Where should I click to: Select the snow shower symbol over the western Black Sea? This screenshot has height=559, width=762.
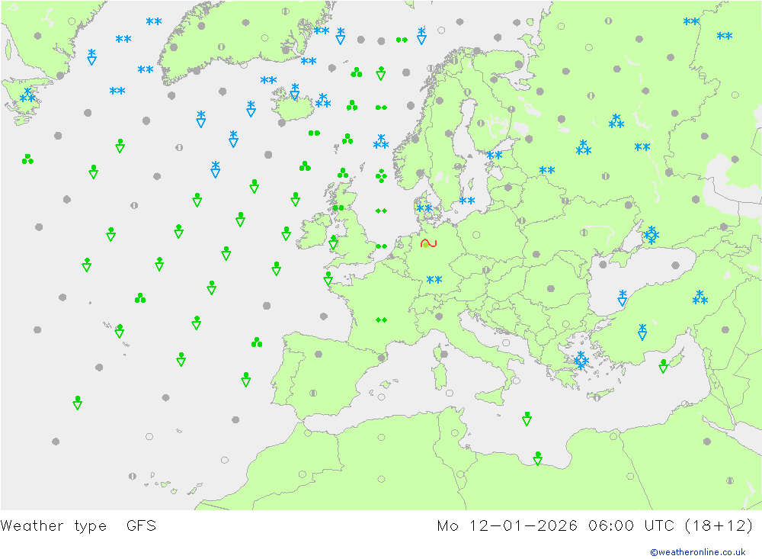click(x=622, y=297)
